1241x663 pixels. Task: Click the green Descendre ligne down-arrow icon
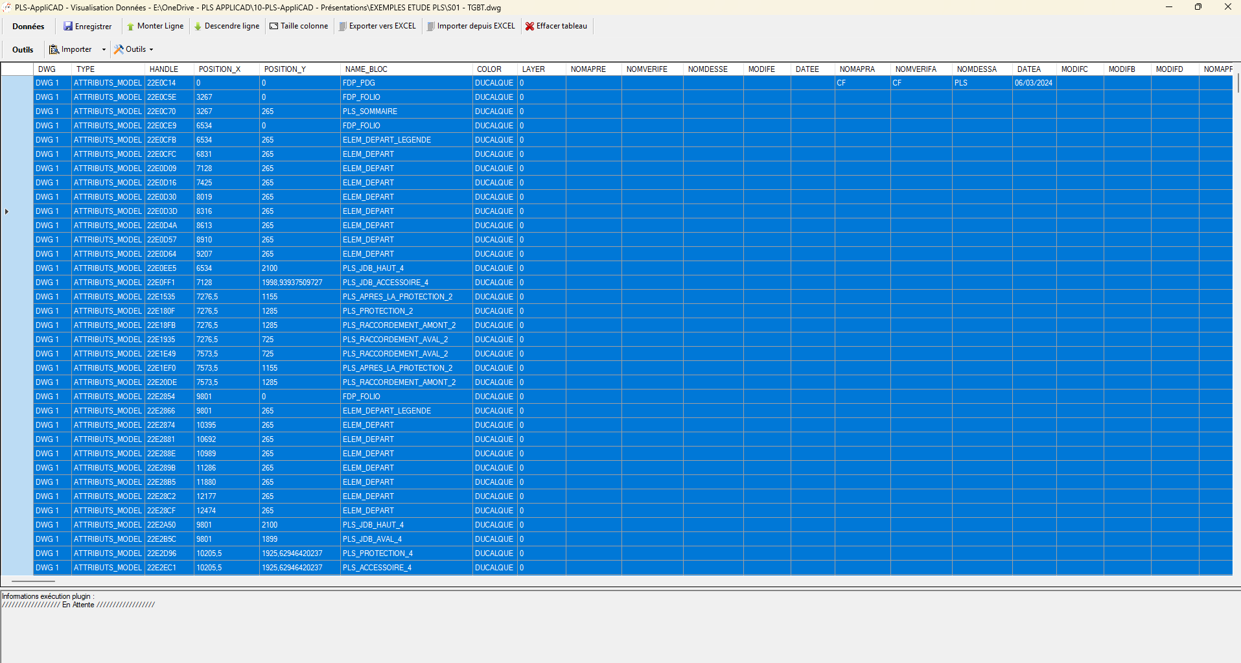click(x=198, y=26)
